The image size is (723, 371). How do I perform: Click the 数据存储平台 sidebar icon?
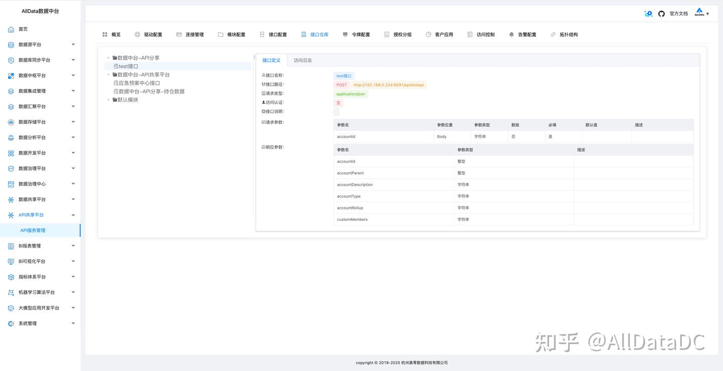point(11,122)
